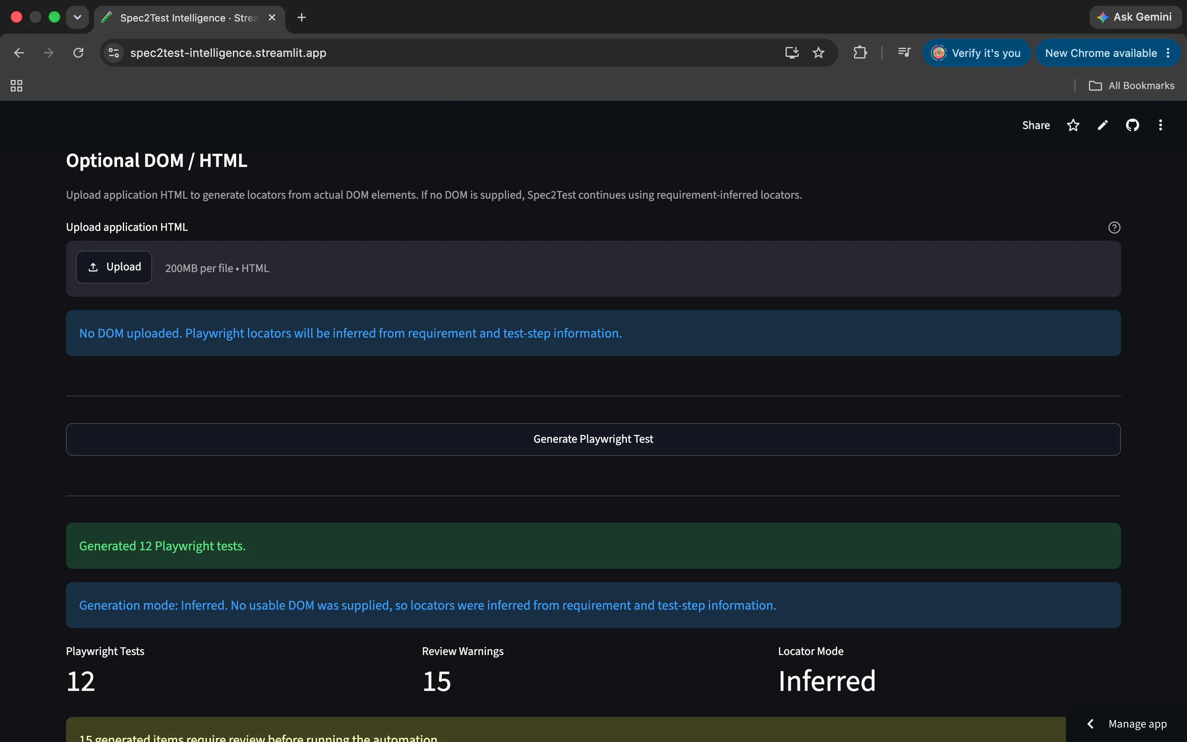
Task: Expand the Manage app chevron arrow
Action: 1090,724
